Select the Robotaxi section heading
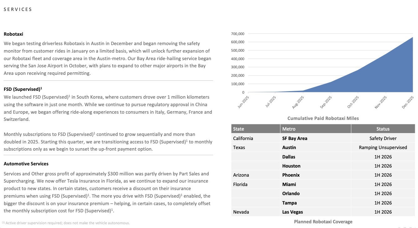The height and width of the screenshot is (228, 418). tap(13, 34)
